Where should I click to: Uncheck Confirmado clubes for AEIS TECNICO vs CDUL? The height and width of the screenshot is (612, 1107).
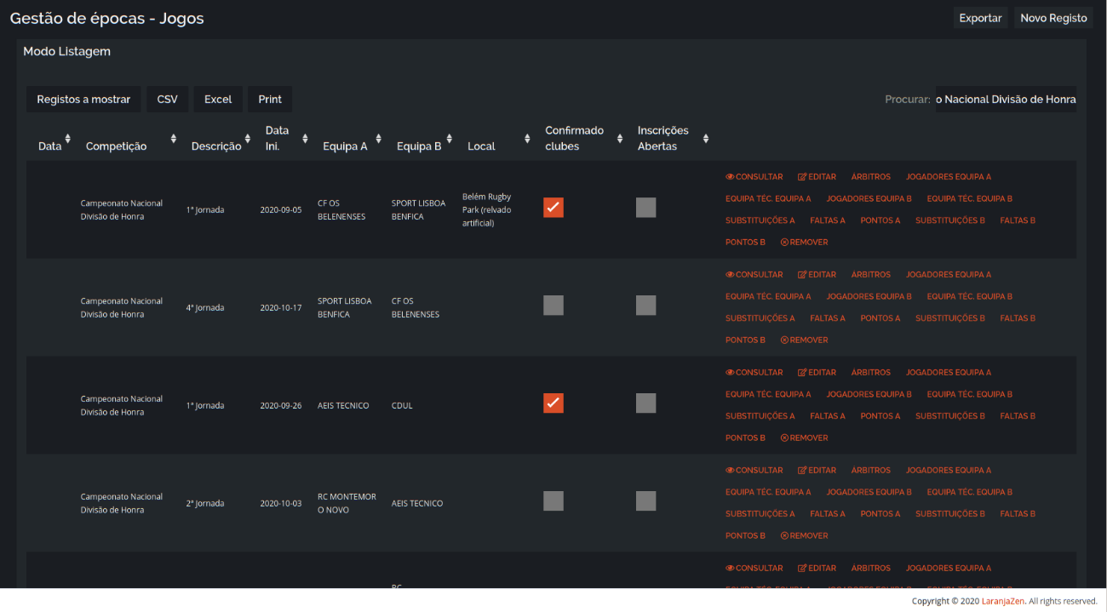click(553, 403)
